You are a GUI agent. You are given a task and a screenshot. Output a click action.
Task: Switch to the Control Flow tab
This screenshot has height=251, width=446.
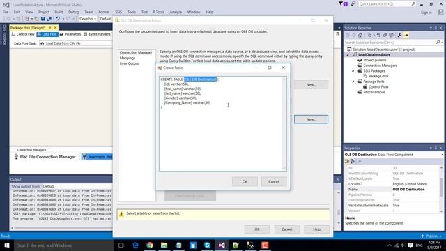[x=23, y=34]
